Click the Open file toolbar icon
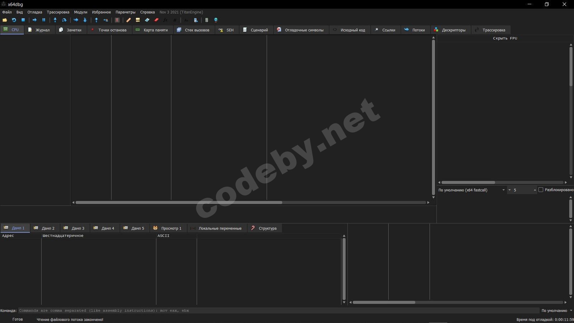574x323 pixels. pyautogui.click(x=5, y=20)
